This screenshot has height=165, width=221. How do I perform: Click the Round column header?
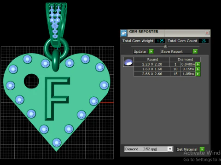152,59
